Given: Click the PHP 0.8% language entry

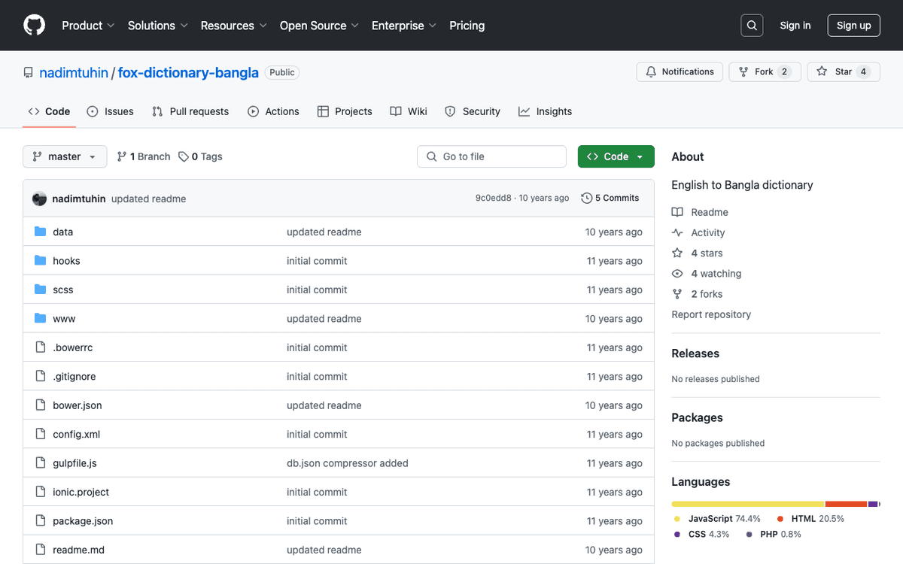Looking at the screenshot, I should pyautogui.click(x=774, y=534).
